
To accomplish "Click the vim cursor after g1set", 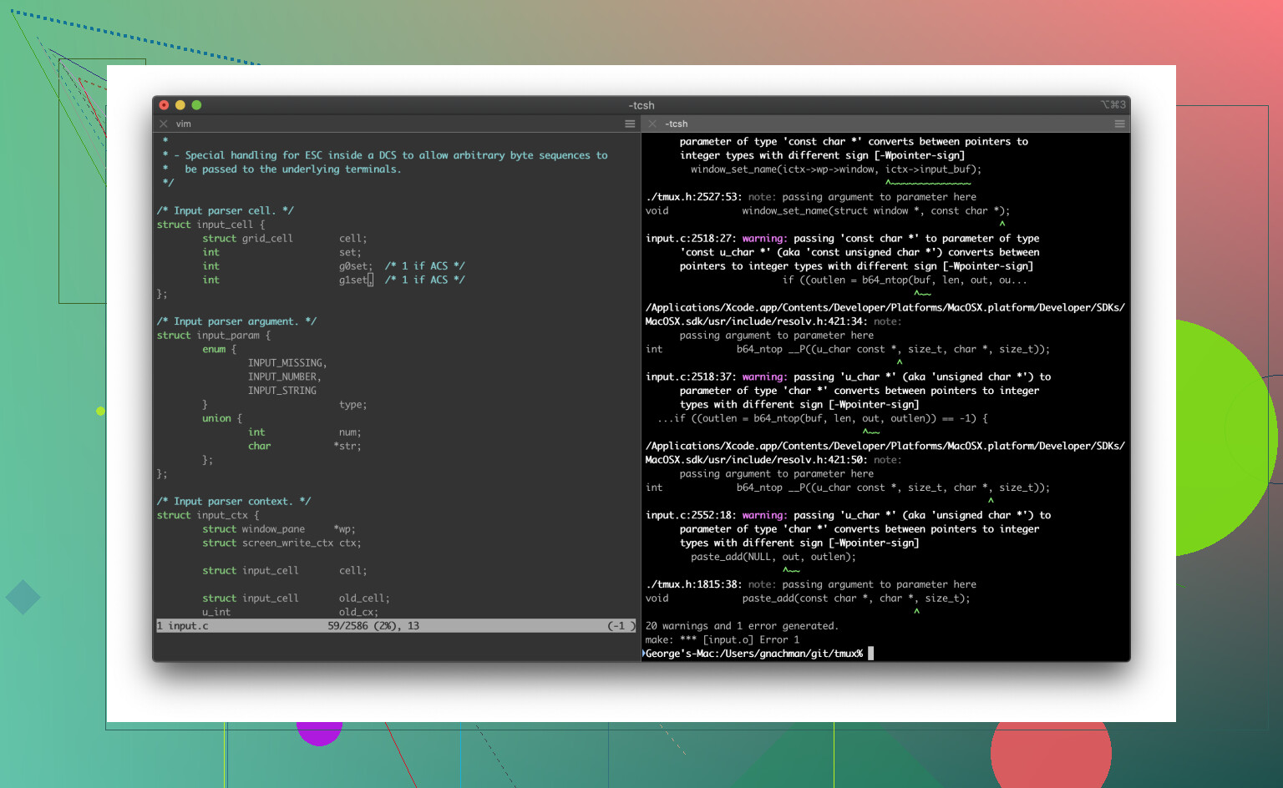I will pos(370,280).
